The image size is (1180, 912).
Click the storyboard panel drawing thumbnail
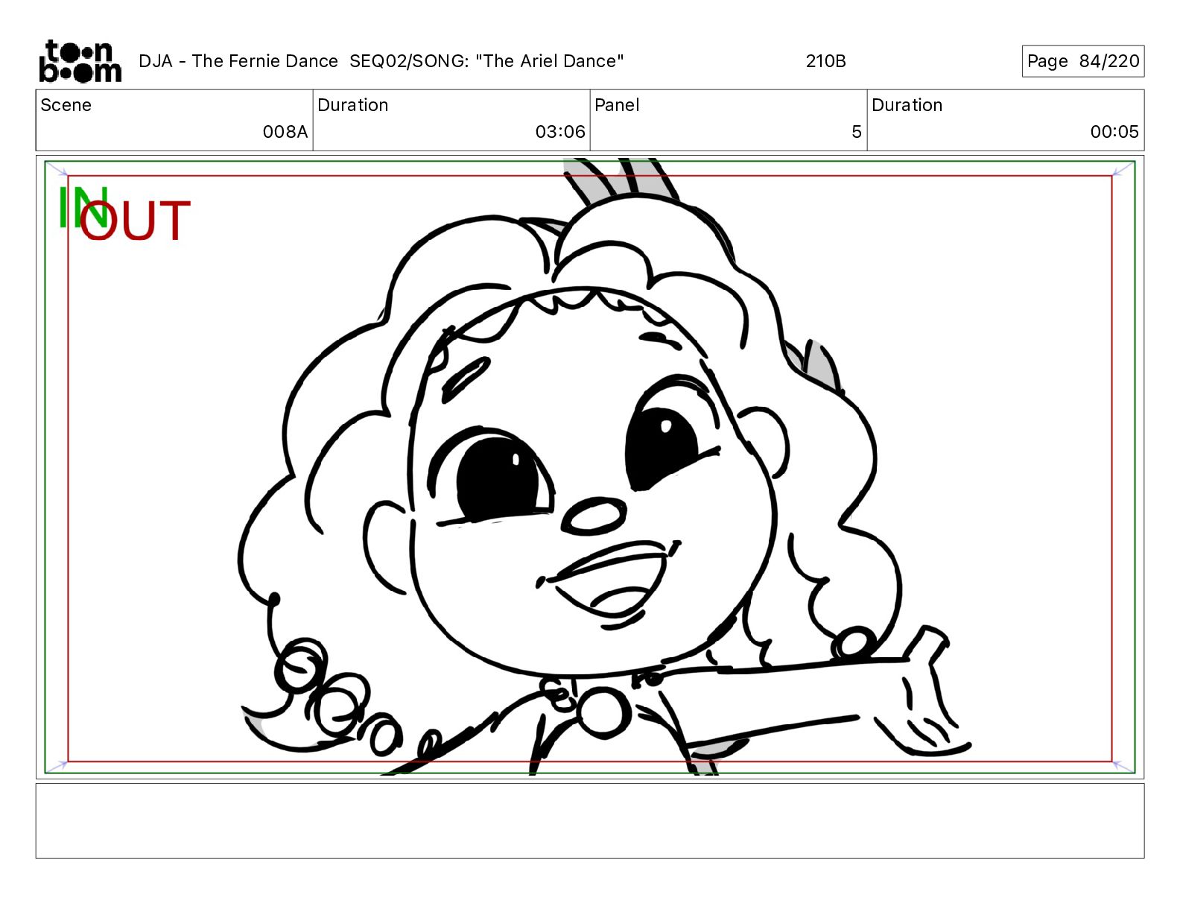pyautogui.click(x=590, y=467)
